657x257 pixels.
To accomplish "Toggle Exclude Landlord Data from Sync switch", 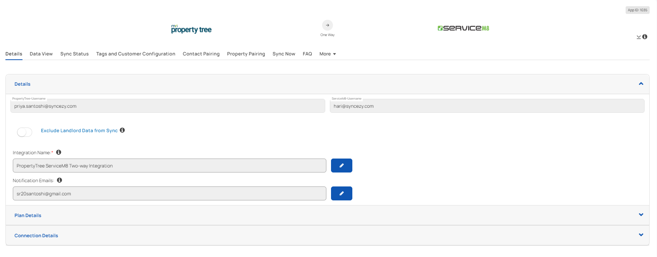I will tap(24, 132).
